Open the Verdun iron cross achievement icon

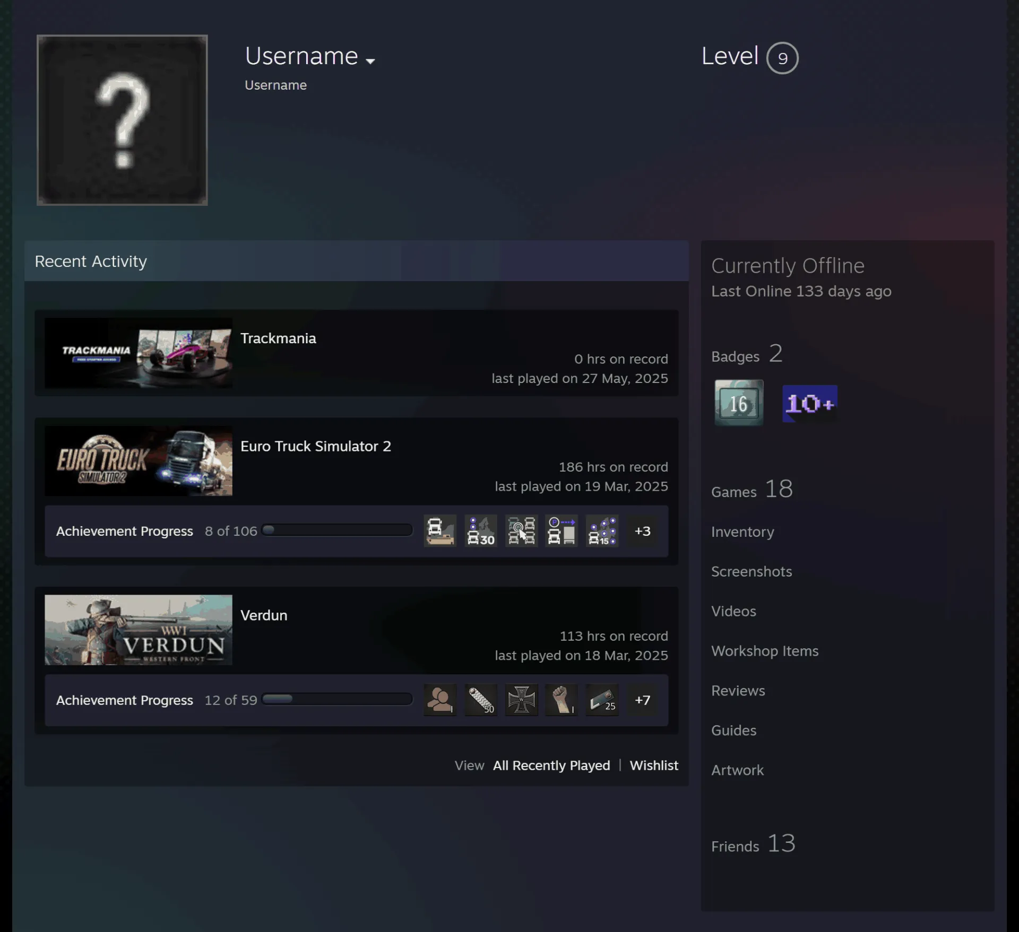521,700
